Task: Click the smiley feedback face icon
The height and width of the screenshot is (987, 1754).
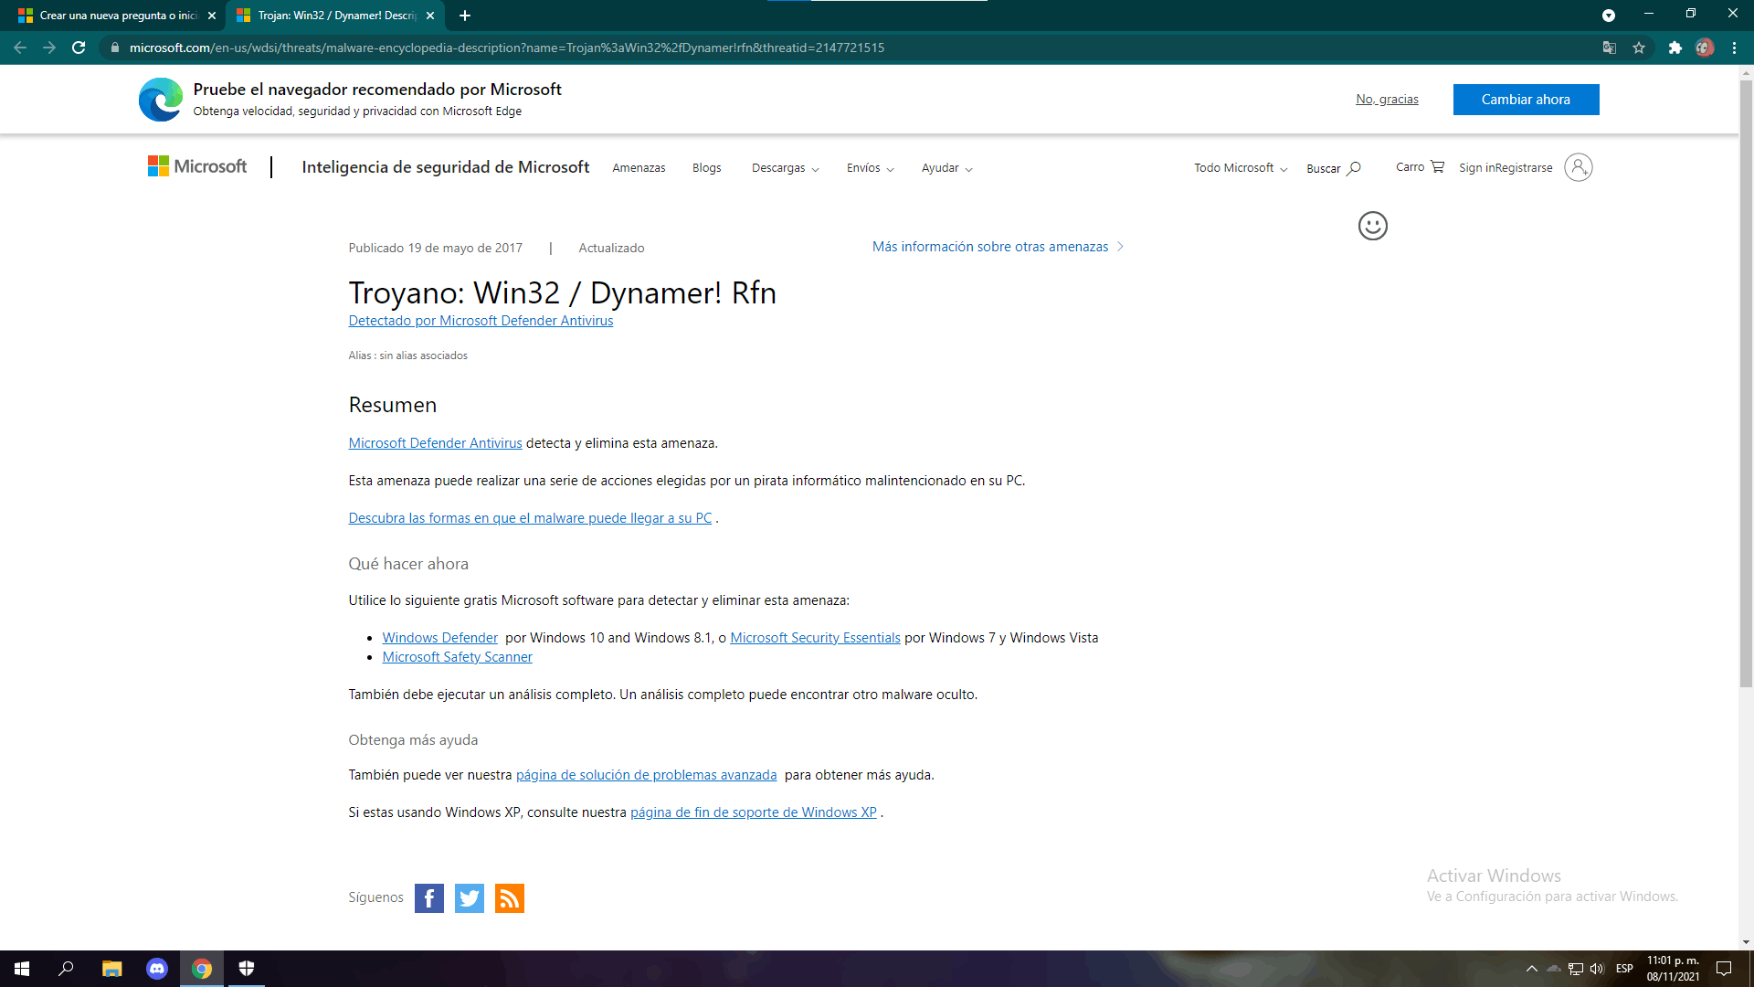Action: point(1372,226)
